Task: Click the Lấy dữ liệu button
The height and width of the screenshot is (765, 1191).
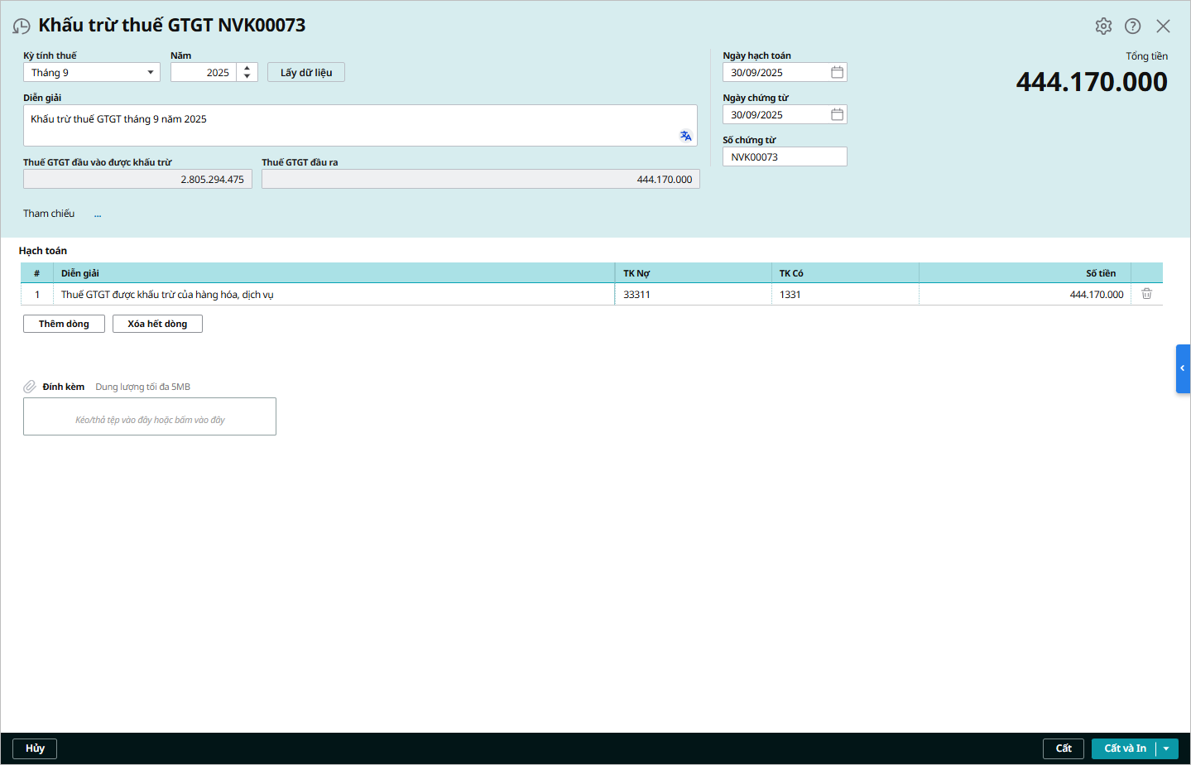Action: (305, 73)
